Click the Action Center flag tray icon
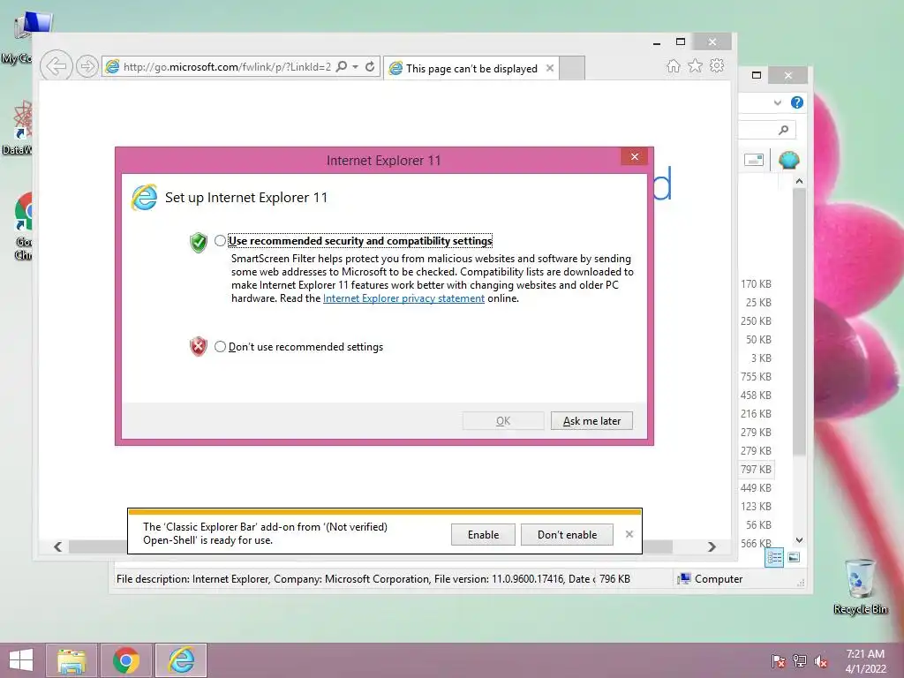This screenshot has height=678, width=904. tap(778, 661)
